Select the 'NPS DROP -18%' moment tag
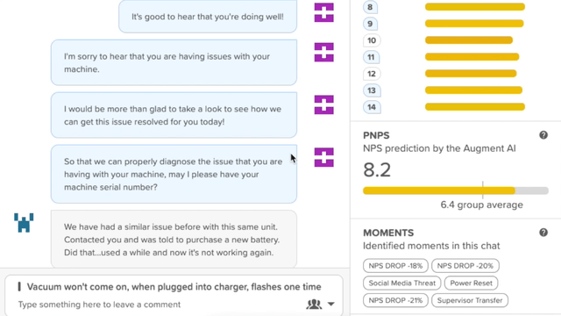The width and height of the screenshot is (561, 316). click(x=395, y=266)
